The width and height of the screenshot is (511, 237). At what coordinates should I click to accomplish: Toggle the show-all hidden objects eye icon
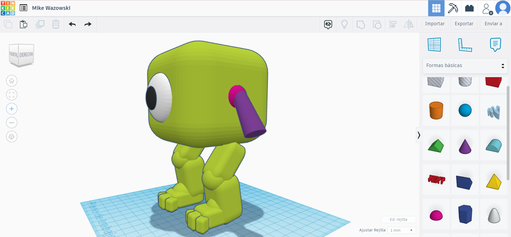[x=328, y=24]
